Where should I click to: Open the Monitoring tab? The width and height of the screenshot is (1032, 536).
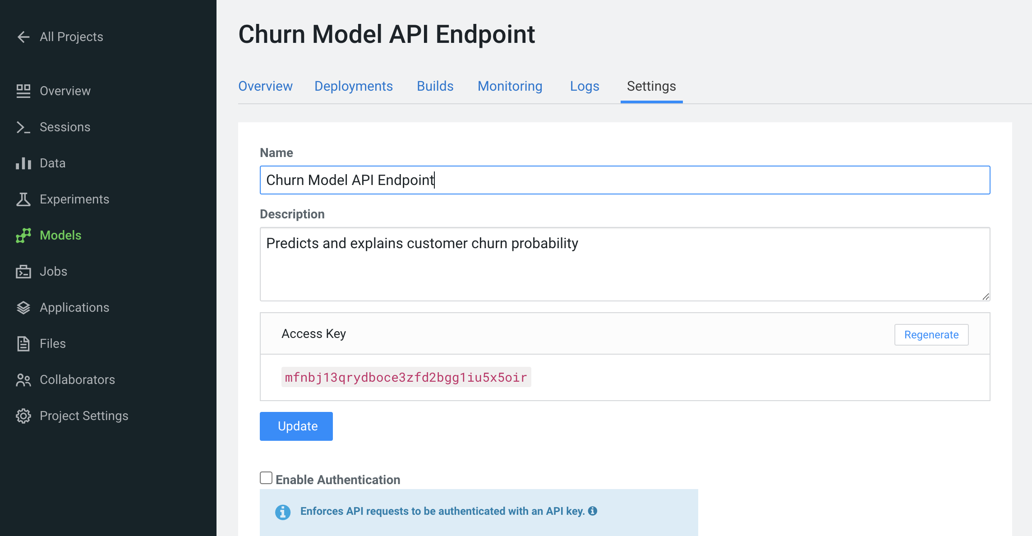[x=510, y=86]
